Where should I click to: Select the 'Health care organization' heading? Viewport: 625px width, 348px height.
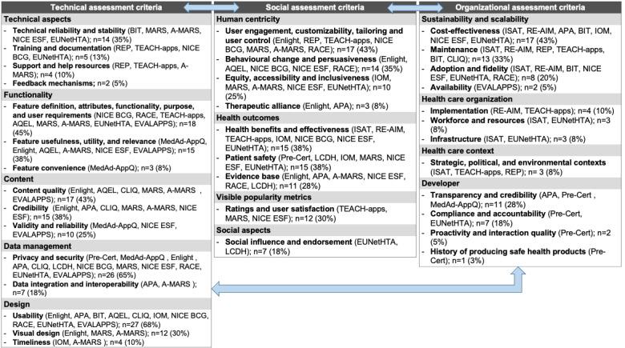click(467, 98)
